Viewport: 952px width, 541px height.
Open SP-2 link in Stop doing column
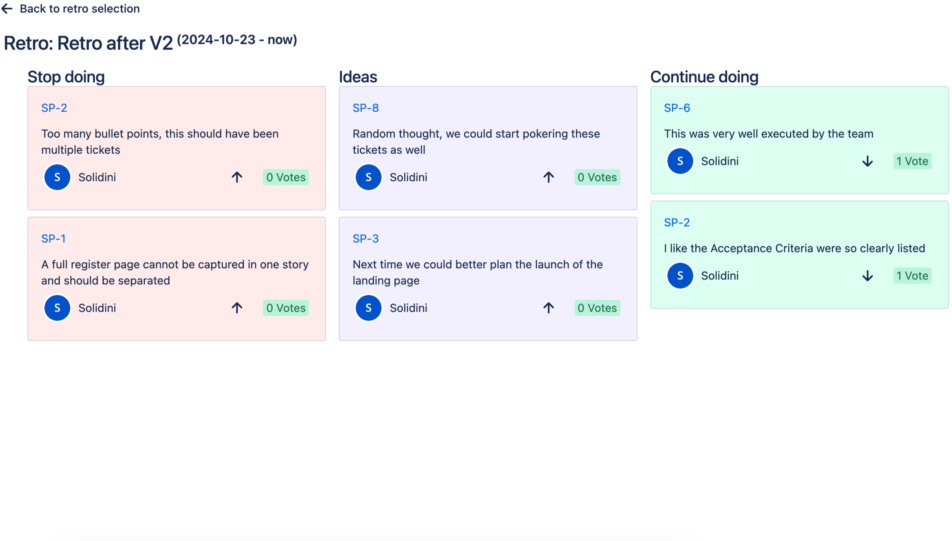[x=54, y=108]
